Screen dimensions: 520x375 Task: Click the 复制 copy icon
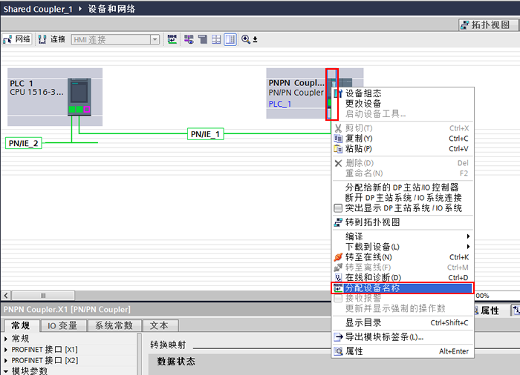(x=338, y=139)
